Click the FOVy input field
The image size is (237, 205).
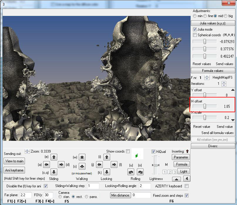(x=48, y=195)
